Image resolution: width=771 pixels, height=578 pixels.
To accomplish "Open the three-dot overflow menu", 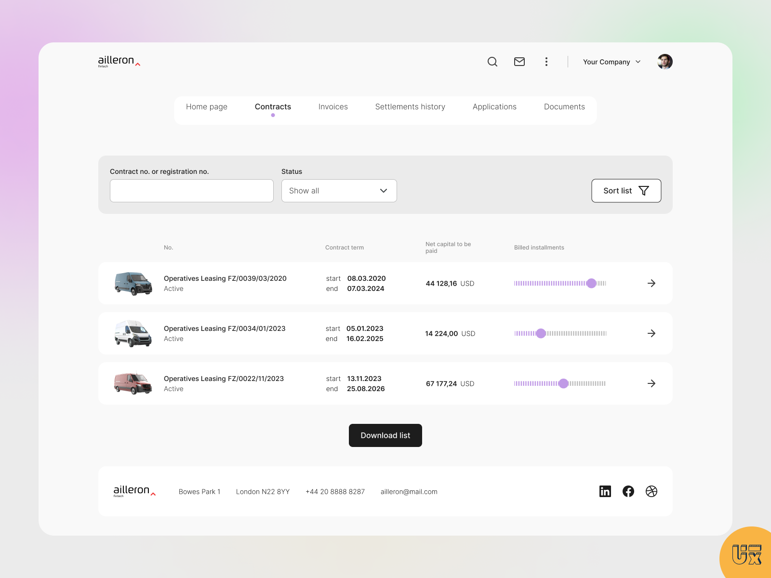I will [x=546, y=62].
